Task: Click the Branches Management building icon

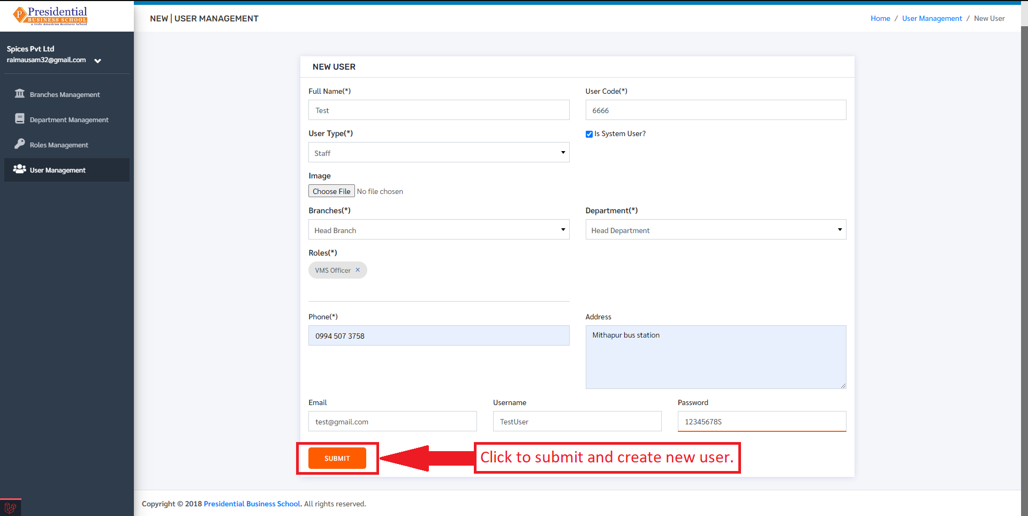Action: click(20, 94)
